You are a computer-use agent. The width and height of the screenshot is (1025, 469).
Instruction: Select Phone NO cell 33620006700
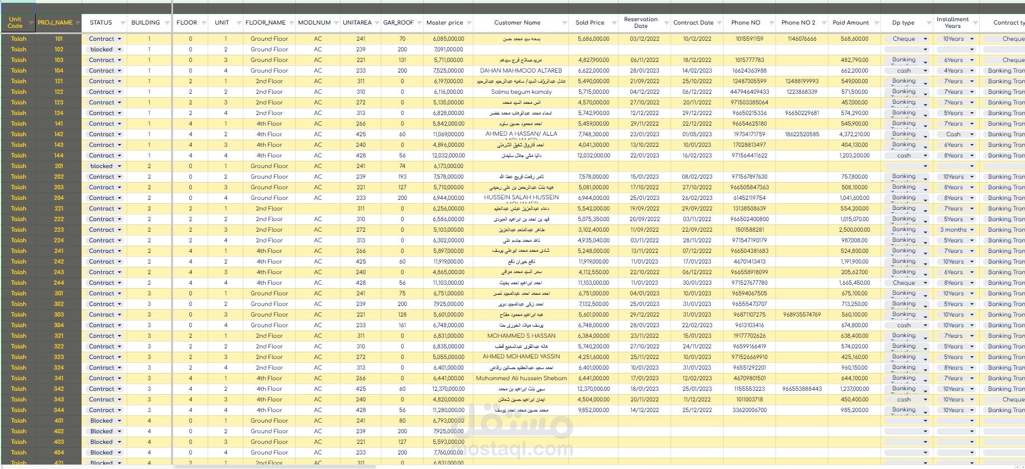click(x=750, y=410)
